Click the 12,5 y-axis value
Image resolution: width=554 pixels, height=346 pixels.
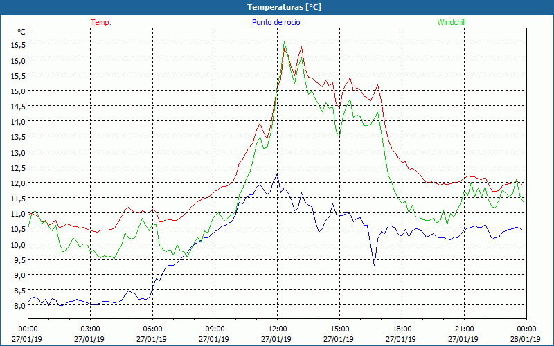click(x=18, y=167)
